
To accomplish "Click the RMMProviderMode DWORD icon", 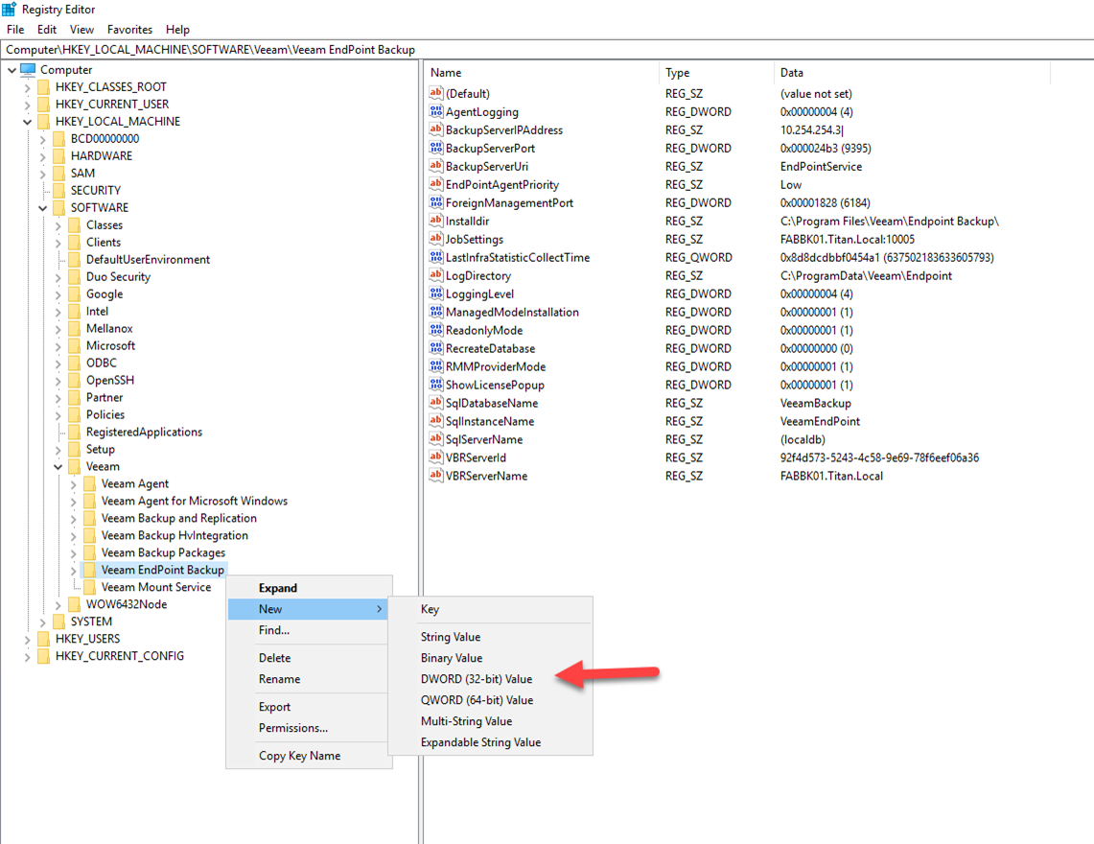I will click(x=436, y=366).
